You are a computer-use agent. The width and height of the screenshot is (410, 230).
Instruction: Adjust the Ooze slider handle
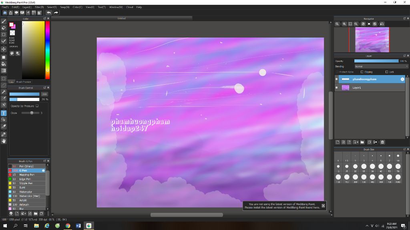coord(32,113)
